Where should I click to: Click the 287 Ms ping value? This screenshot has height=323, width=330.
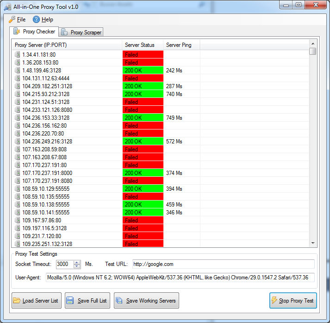tap(174, 86)
